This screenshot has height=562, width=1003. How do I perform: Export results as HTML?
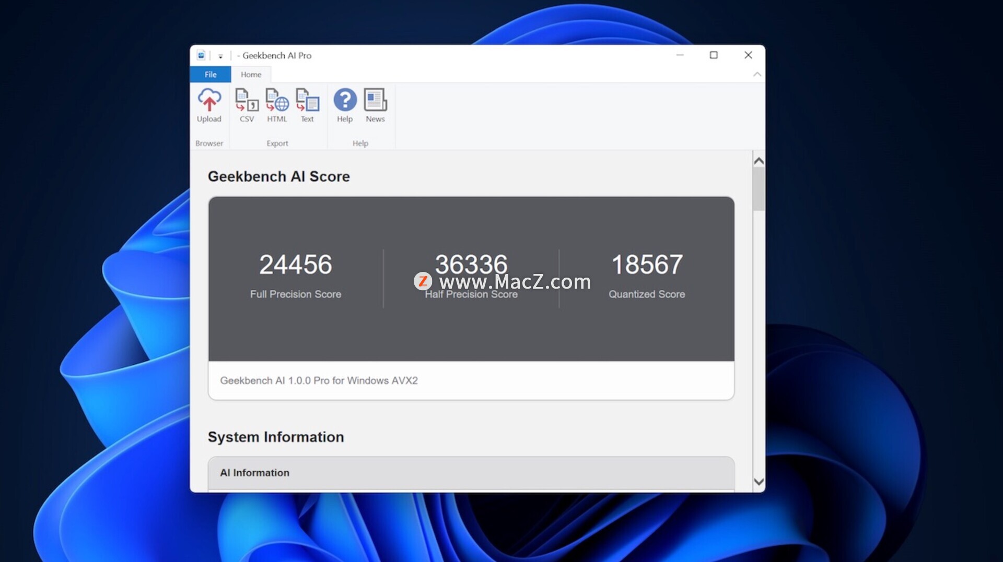[x=277, y=105]
